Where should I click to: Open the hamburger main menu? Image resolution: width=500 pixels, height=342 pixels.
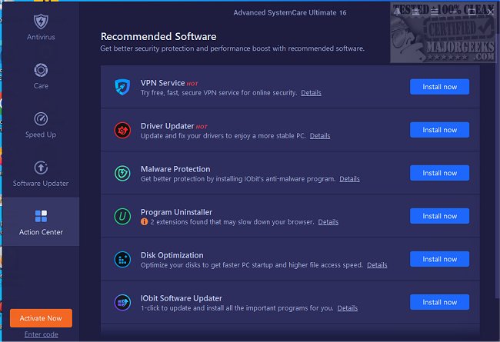435,12
